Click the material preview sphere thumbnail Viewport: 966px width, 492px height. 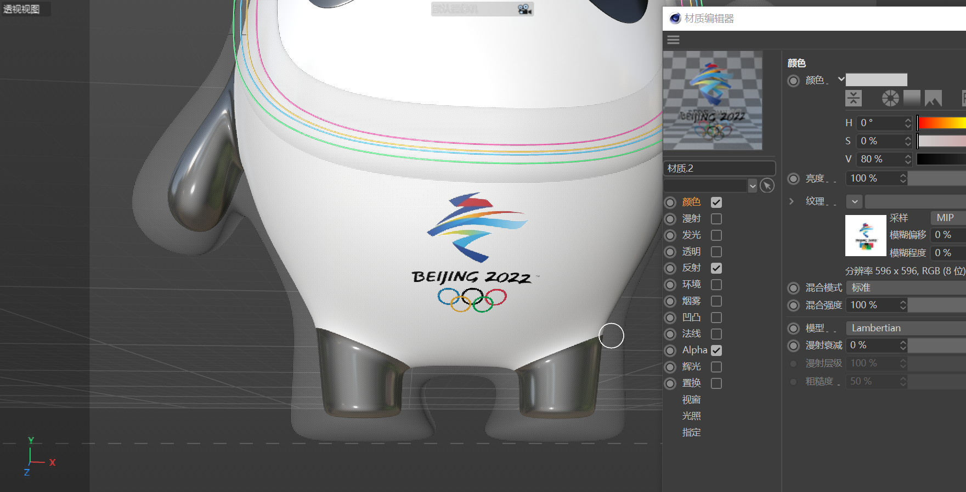[x=713, y=100]
